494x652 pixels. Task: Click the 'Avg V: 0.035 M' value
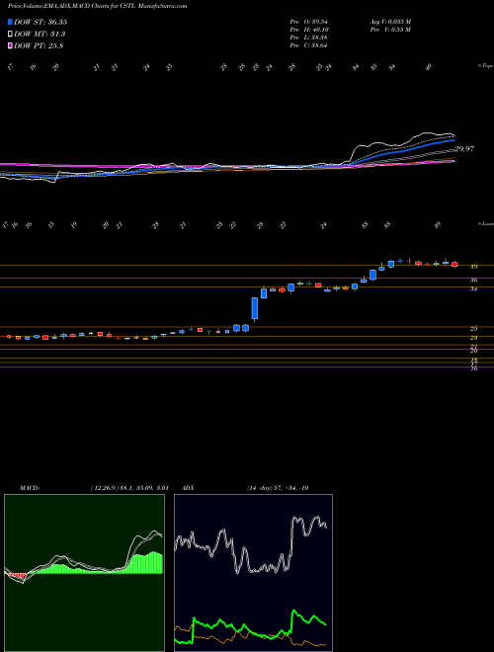pyautogui.click(x=390, y=22)
